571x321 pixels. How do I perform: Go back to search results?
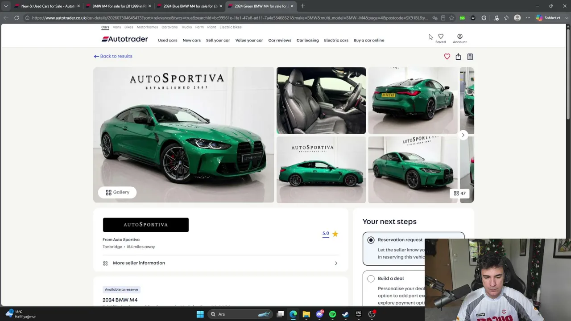pyautogui.click(x=113, y=56)
